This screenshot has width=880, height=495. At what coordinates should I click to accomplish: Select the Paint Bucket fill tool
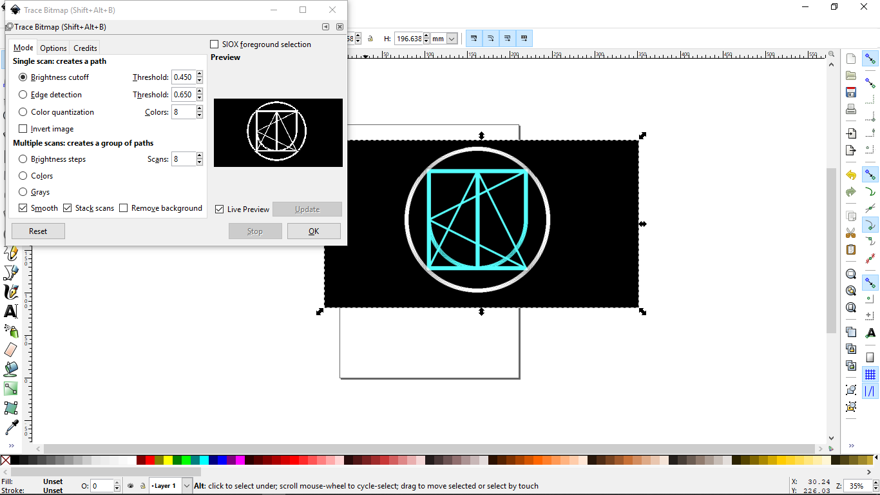[x=11, y=369]
